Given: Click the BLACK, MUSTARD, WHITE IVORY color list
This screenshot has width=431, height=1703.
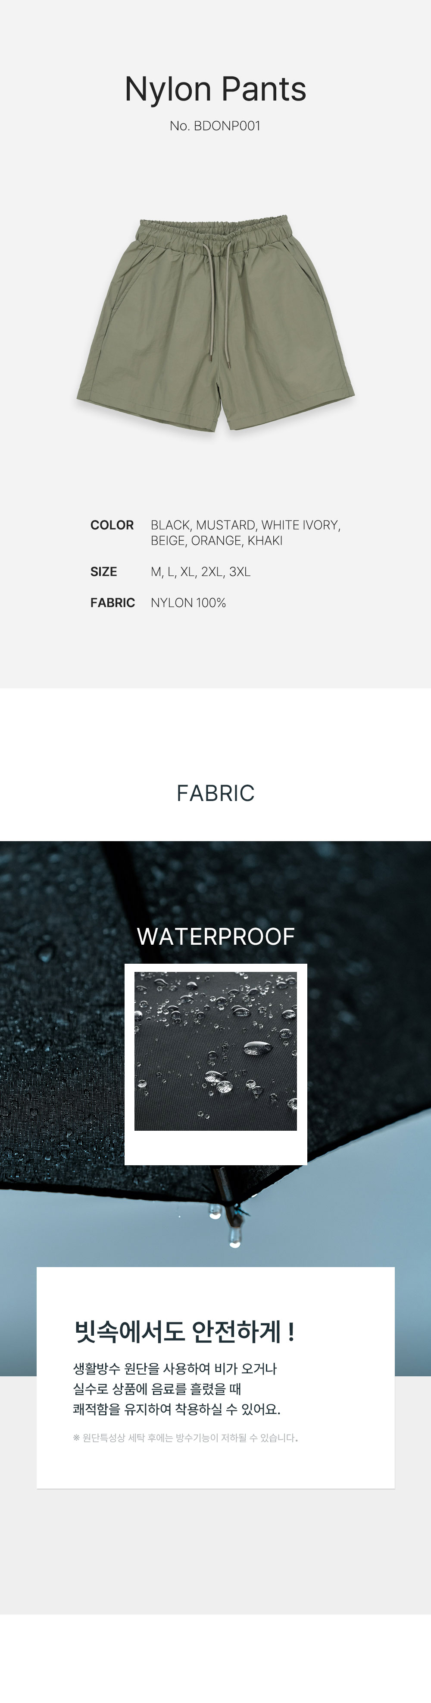Looking at the screenshot, I should pyautogui.click(x=246, y=525).
